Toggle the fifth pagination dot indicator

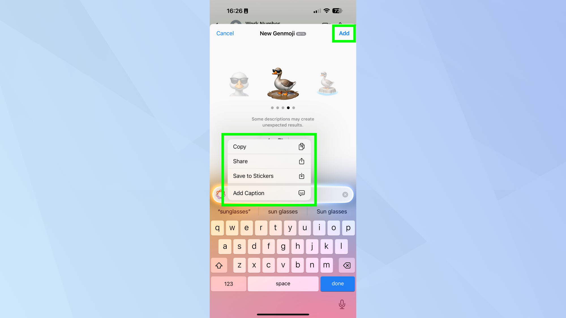pos(294,107)
